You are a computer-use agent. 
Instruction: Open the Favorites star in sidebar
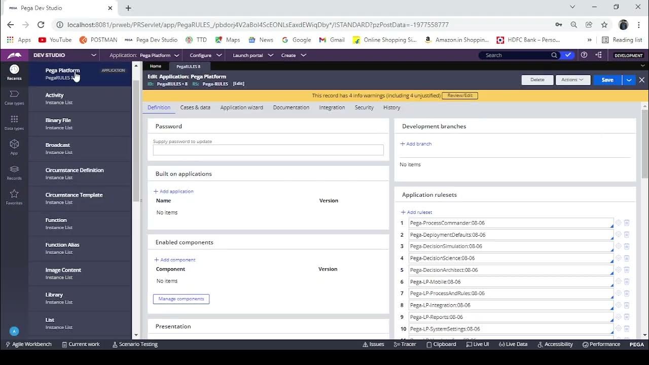(14, 197)
